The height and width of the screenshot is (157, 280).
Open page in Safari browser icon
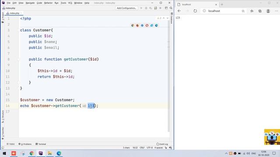tap(142, 25)
